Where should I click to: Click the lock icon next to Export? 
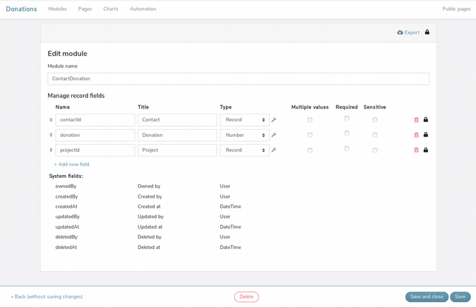[427, 32]
